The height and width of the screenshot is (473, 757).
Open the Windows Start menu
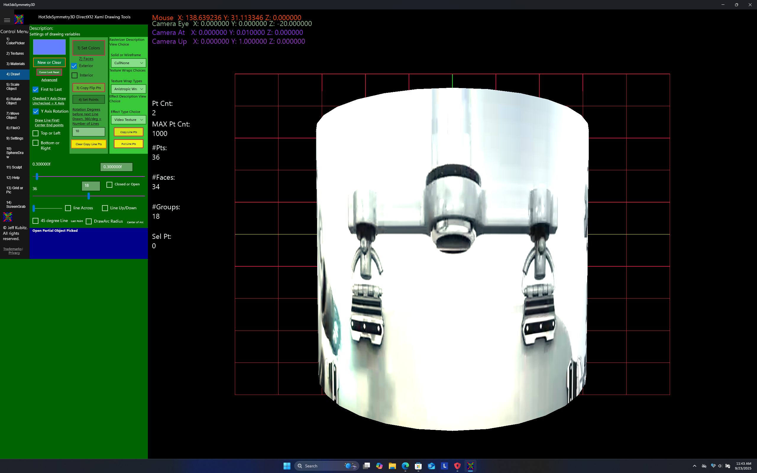[287, 466]
